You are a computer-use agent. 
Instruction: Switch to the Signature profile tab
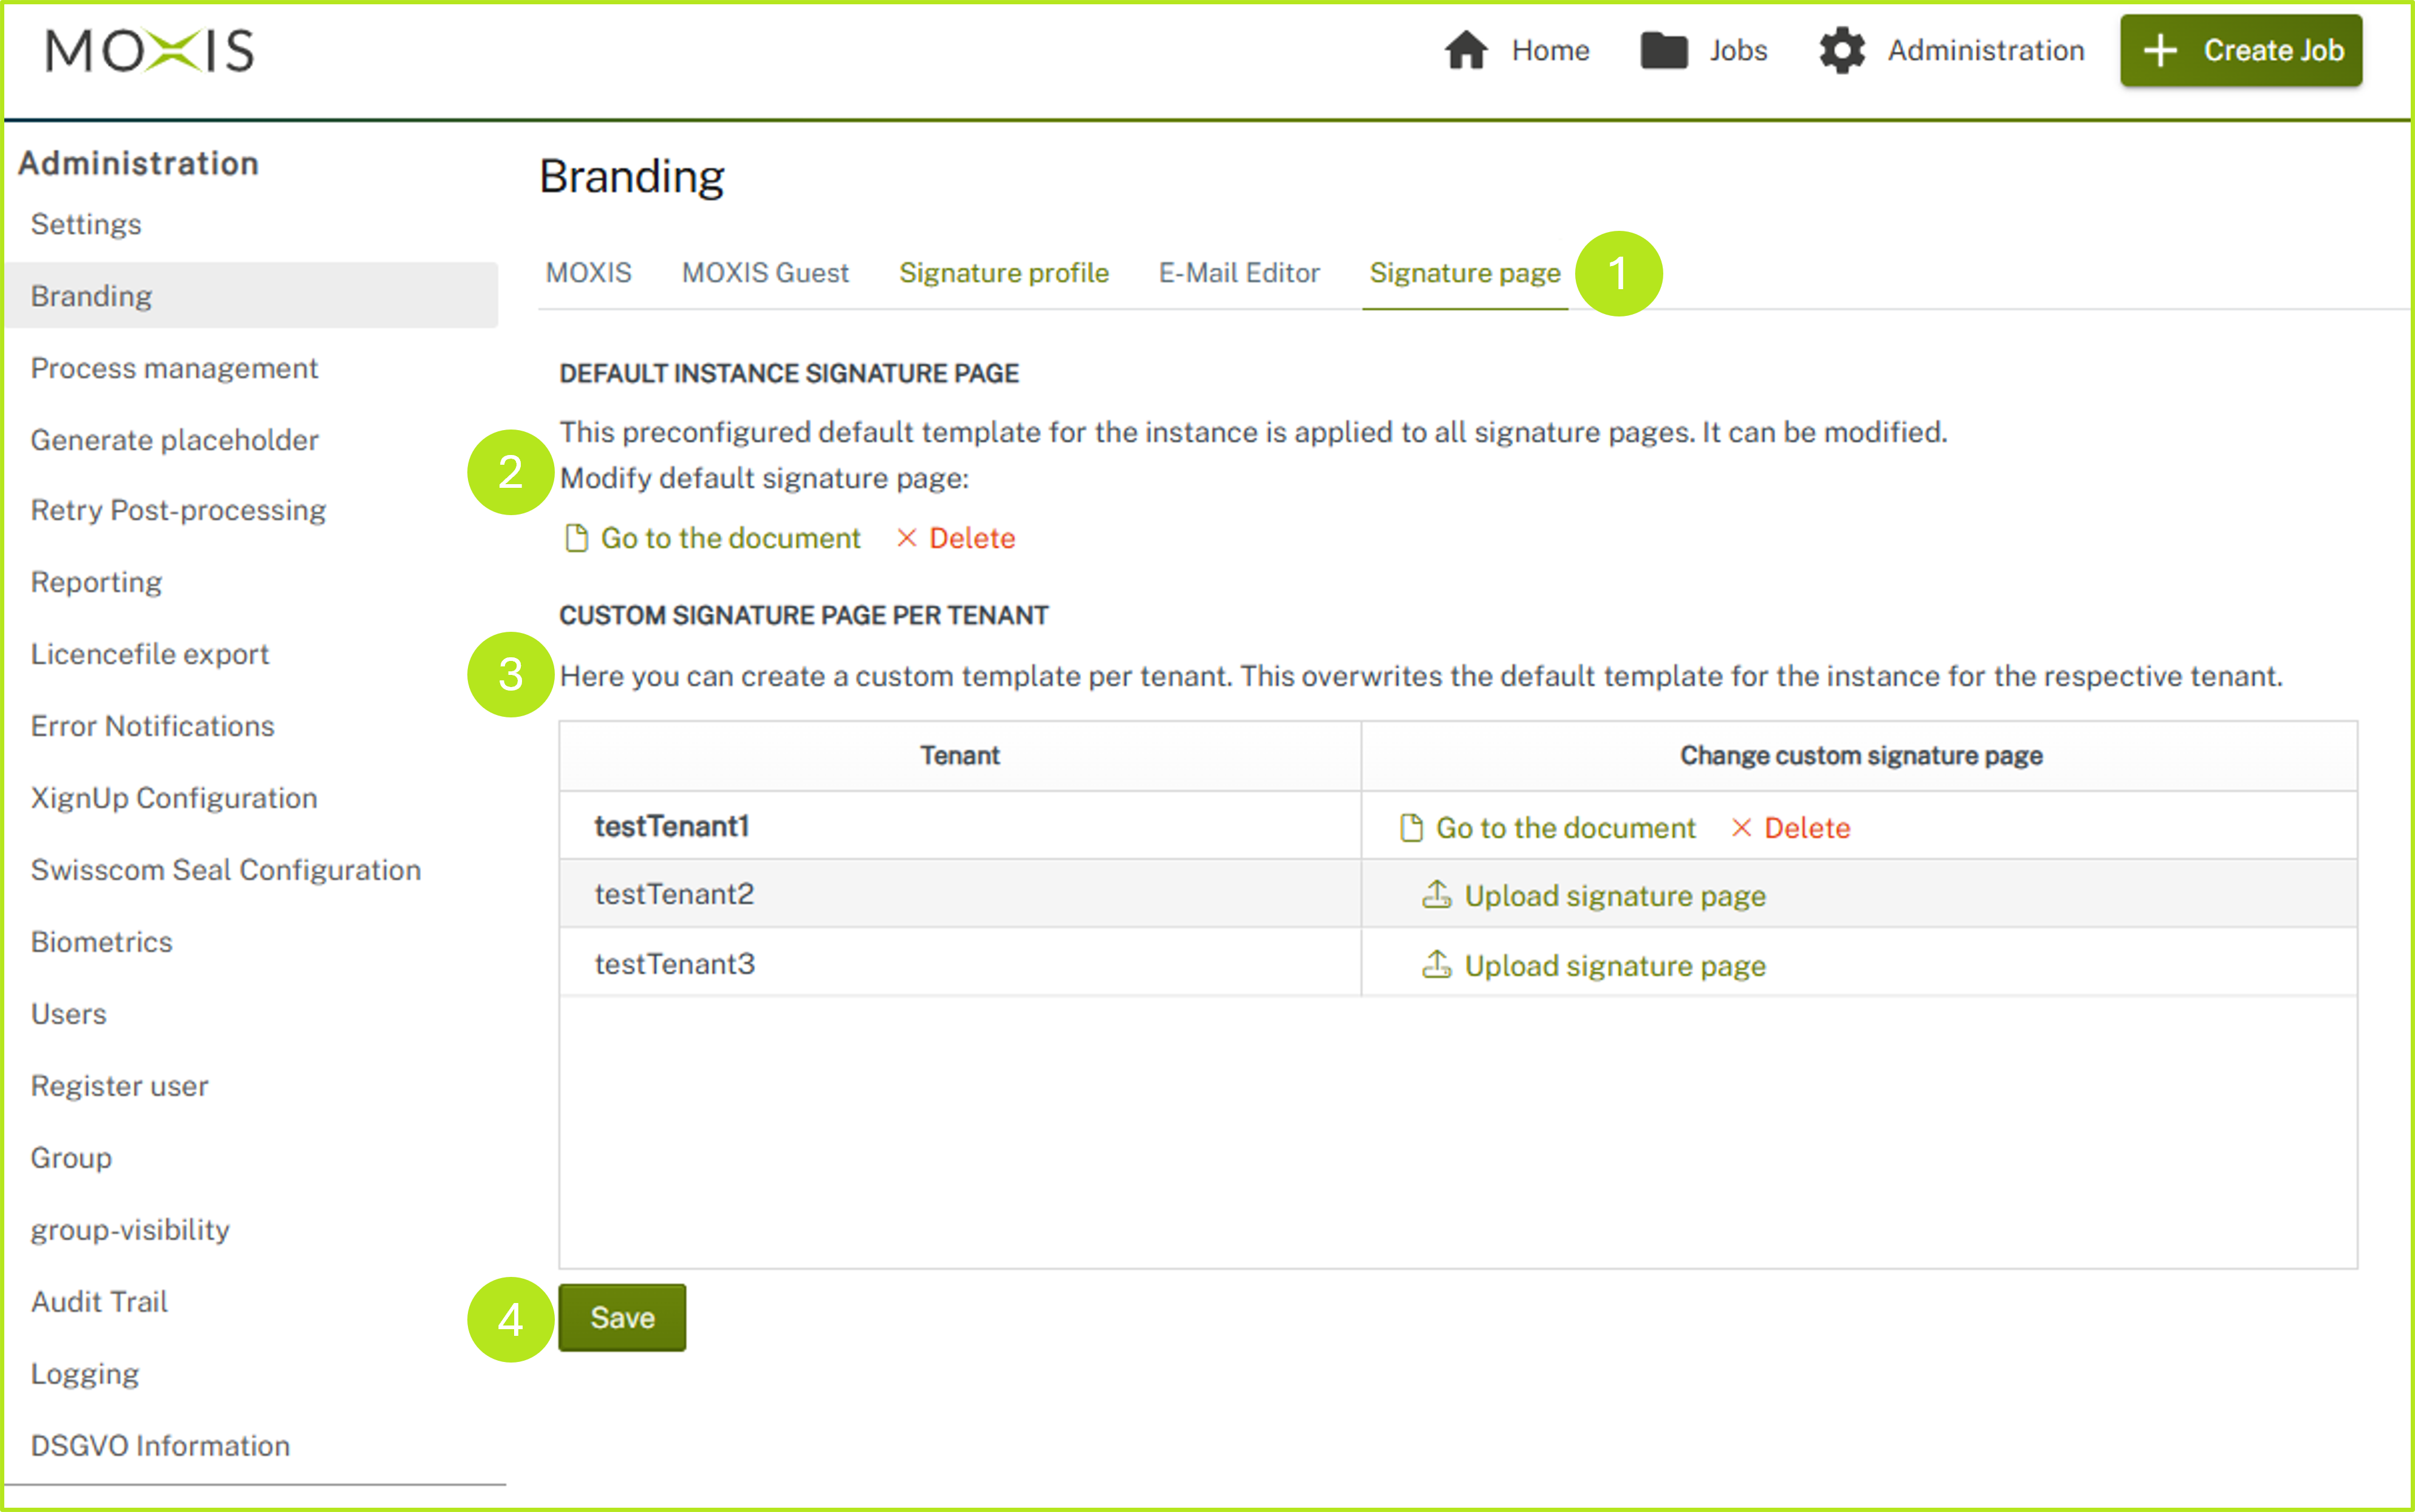coord(1003,273)
